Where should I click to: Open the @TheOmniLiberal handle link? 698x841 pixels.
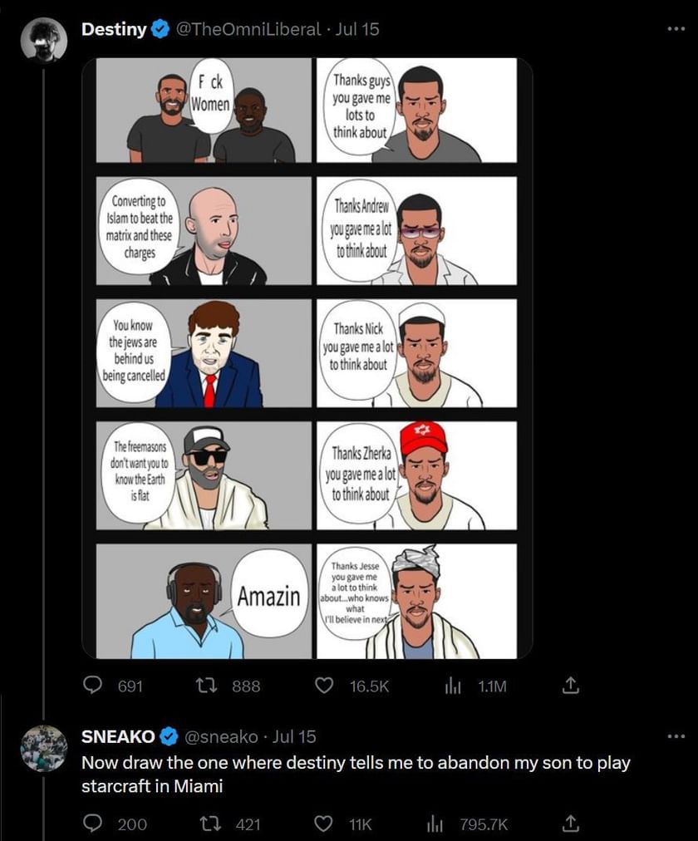(248, 29)
